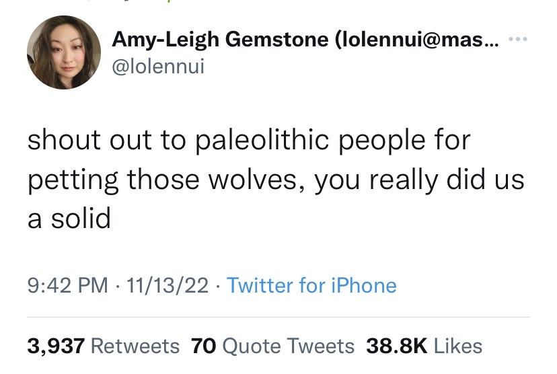This screenshot has height=374, width=557.
Task: Click the 3,937 retweet count number
Action: coord(56,346)
